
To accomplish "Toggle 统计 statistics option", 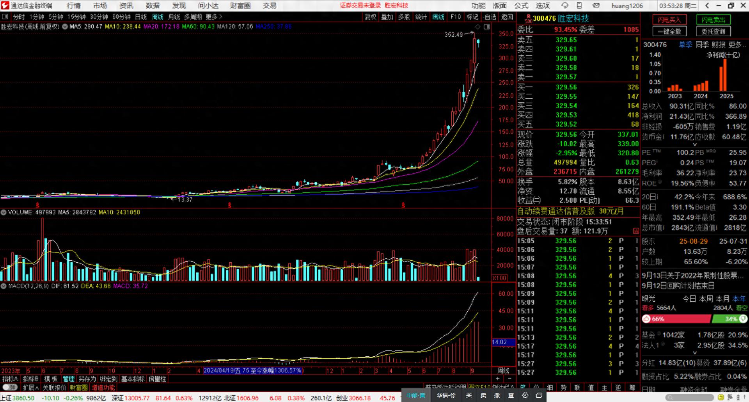I will [421, 17].
